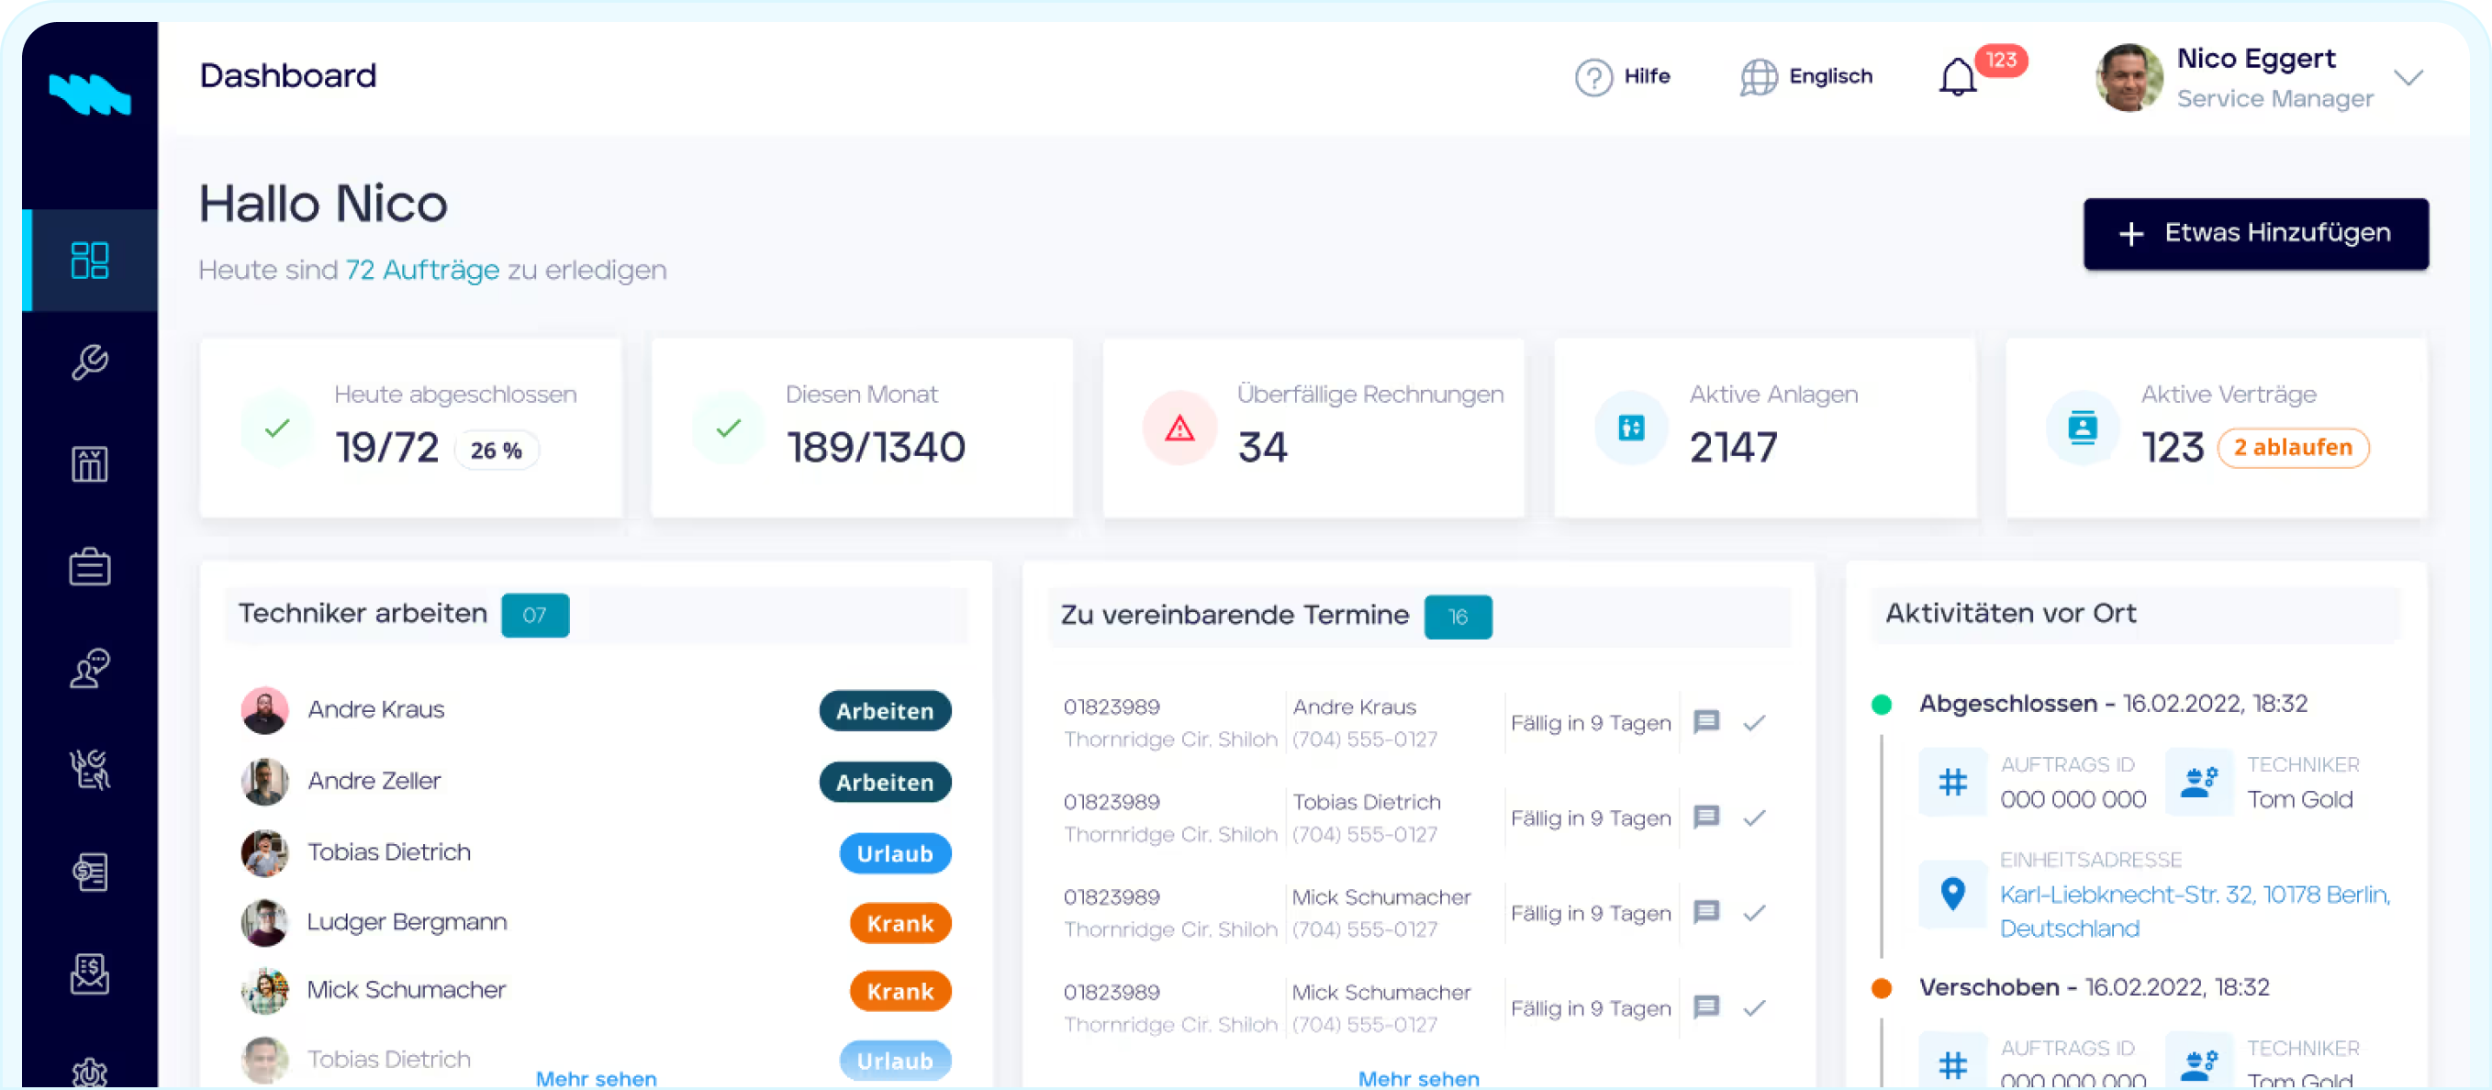This screenshot has height=1090, width=2492.
Task: Click the Aktivitäten vor Ort heading
Action: pos(2010,613)
